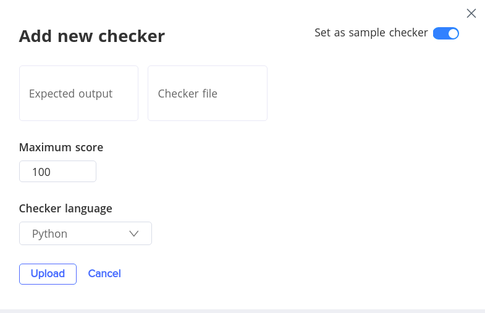
Task: Click the chevron arrow in the language dropdown
Action: click(x=134, y=233)
